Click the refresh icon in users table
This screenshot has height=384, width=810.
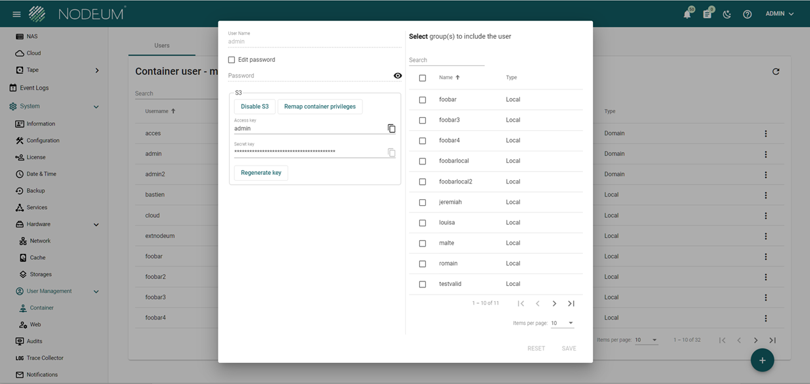click(x=776, y=72)
